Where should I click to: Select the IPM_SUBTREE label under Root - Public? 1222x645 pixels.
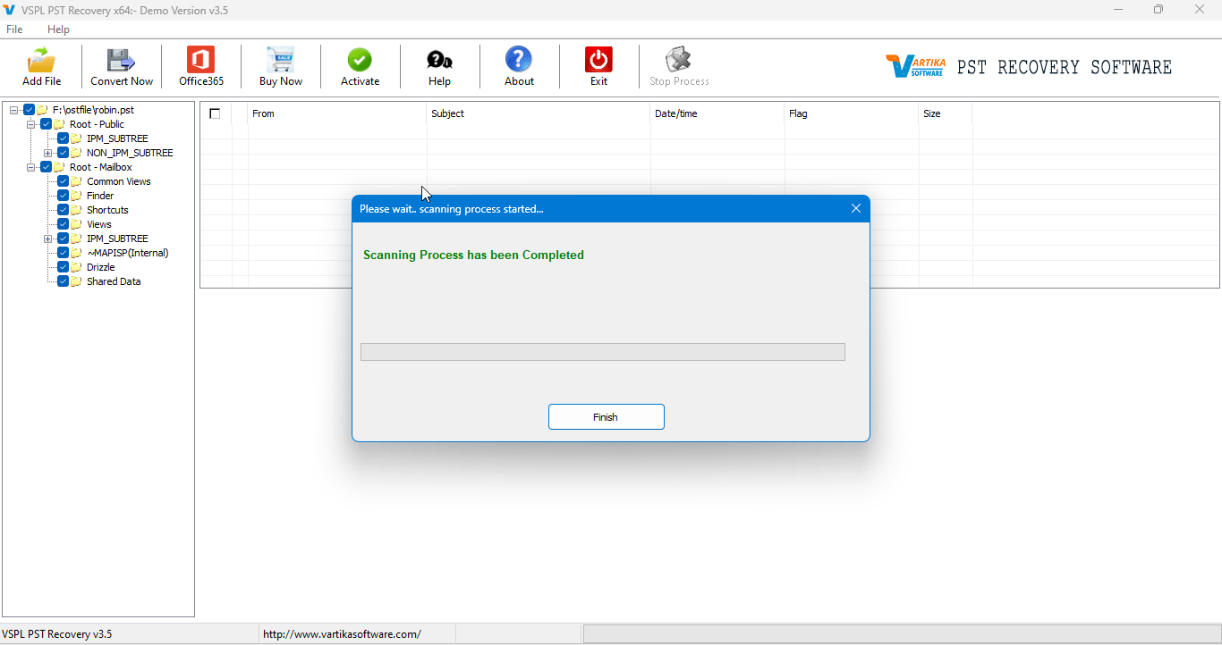tap(117, 138)
